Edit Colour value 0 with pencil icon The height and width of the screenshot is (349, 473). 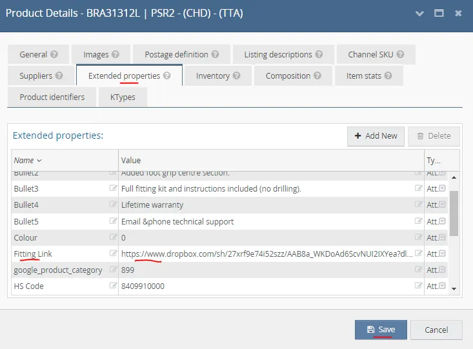(x=418, y=237)
